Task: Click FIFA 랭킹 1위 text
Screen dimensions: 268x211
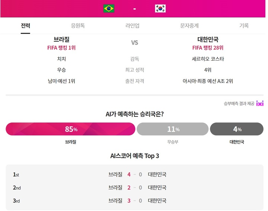Action: tap(61, 48)
